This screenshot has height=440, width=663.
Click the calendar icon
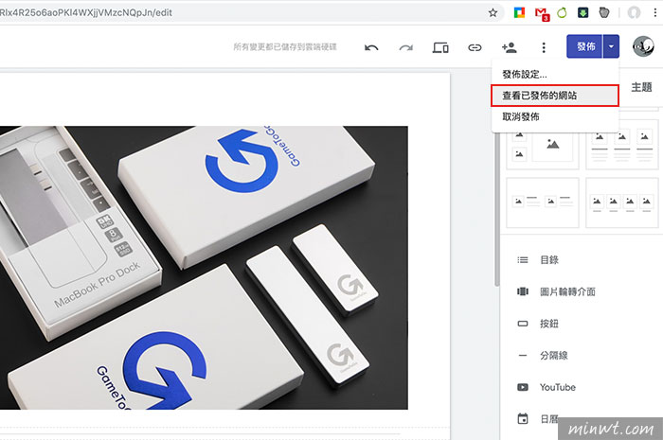coord(523,419)
